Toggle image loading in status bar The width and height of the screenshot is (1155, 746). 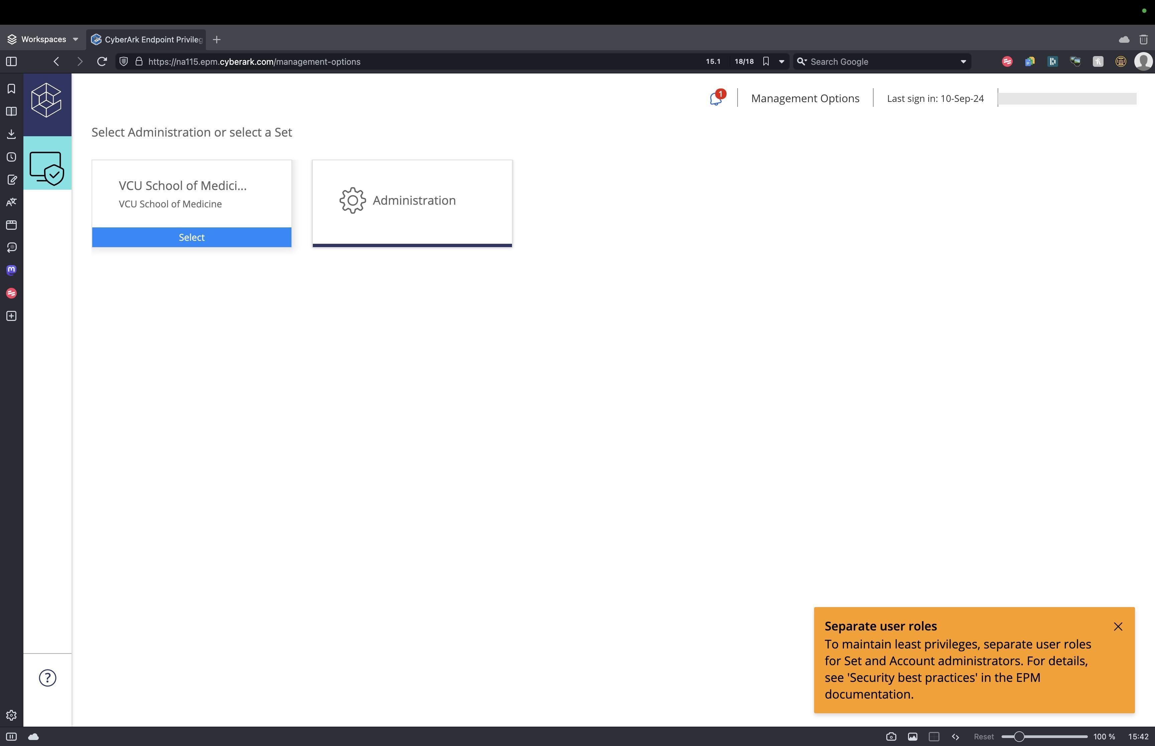(913, 736)
